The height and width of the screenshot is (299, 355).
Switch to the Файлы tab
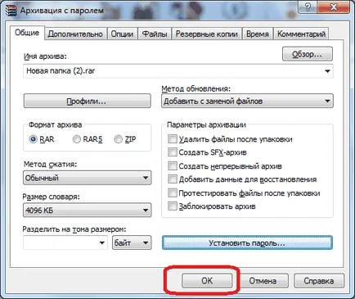155,34
